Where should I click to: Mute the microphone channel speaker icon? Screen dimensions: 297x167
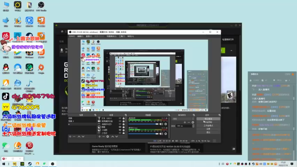pyautogui.click(x=161, y=134)
